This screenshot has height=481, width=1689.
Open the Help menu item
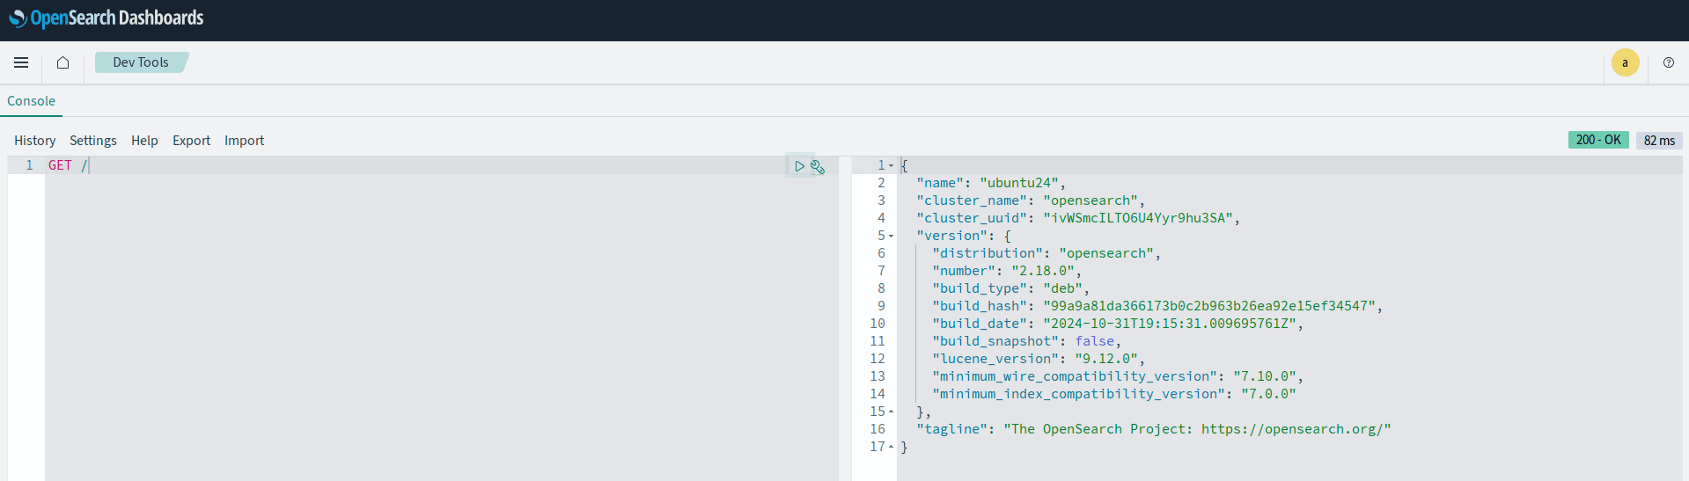coord(144,141)
